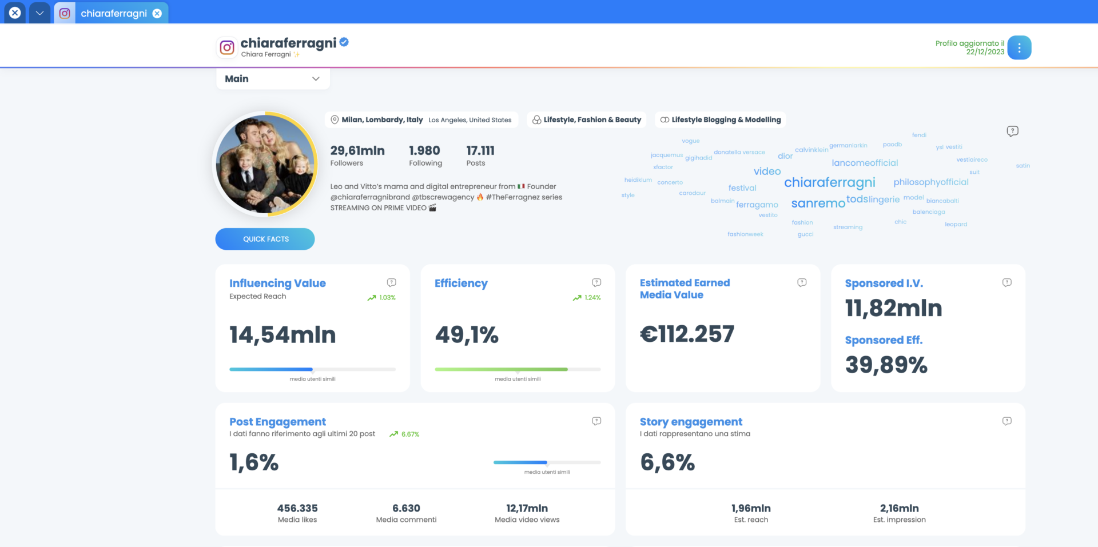Open Sponsored I.V. help tooltip icon
The height and width of the screenshot is (547, 1098).
click(x=1007, y=282)
